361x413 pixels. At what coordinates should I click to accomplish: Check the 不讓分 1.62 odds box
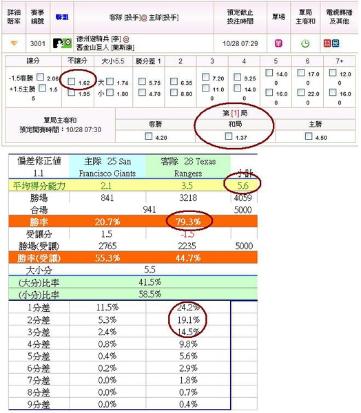click(x=72, y=81)
